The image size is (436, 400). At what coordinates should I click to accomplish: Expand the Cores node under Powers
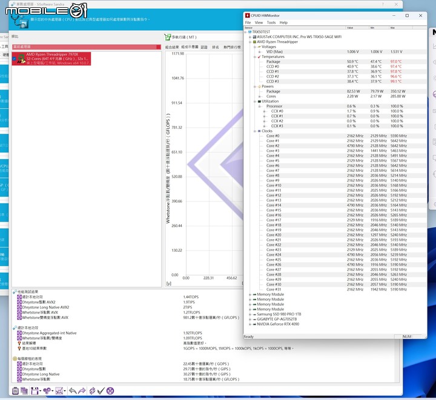click(259, 96)
